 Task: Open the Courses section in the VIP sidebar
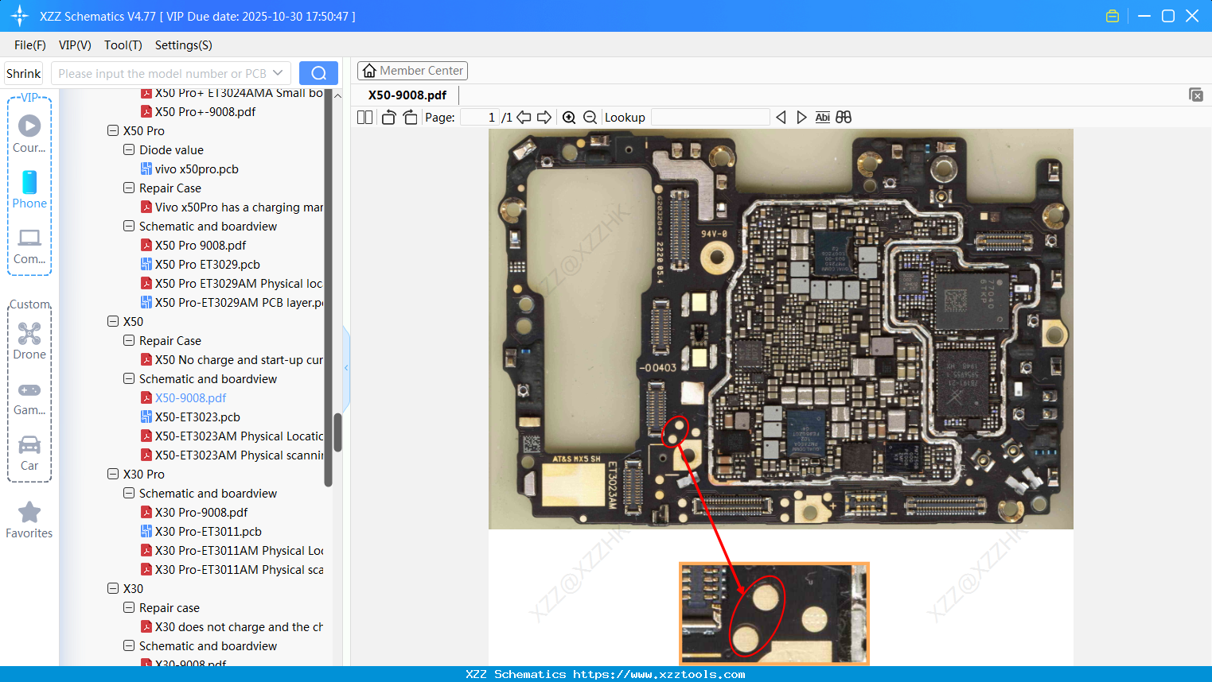click(x=29, y=134)
